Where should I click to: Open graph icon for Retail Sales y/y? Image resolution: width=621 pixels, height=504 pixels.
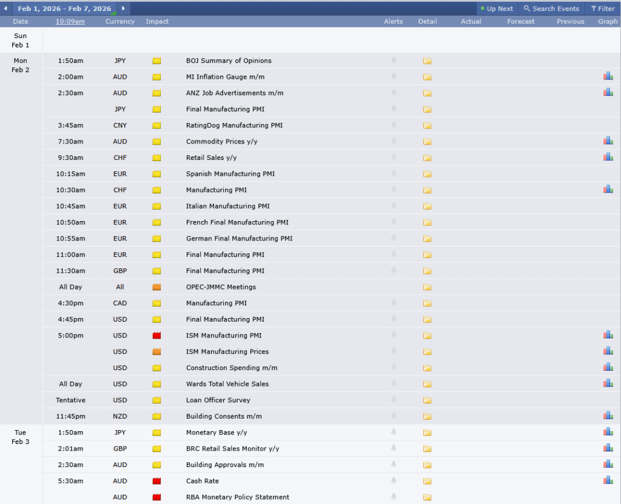coord(608,157)
